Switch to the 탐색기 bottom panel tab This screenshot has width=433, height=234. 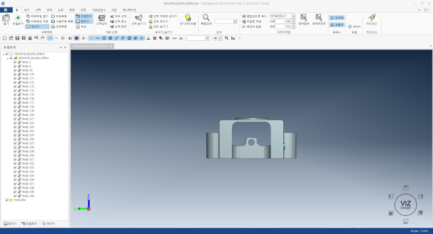point(10,224)
